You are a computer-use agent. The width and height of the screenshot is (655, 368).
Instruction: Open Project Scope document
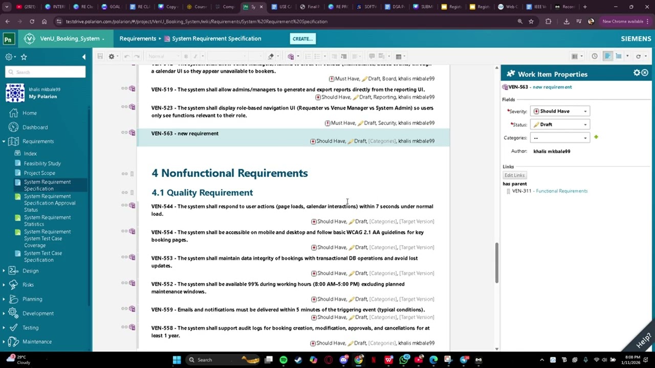(x=39, y=173)
